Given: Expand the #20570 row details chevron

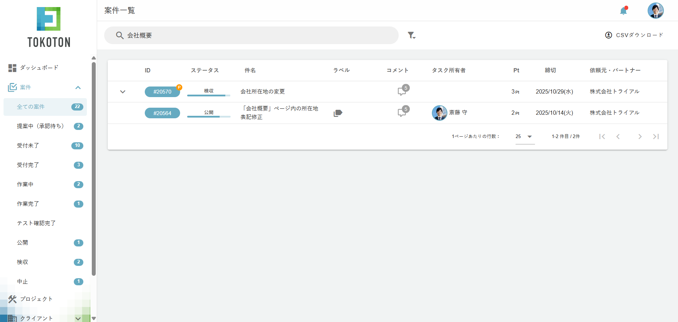Looking at the screenshot, I should (123, 91).
